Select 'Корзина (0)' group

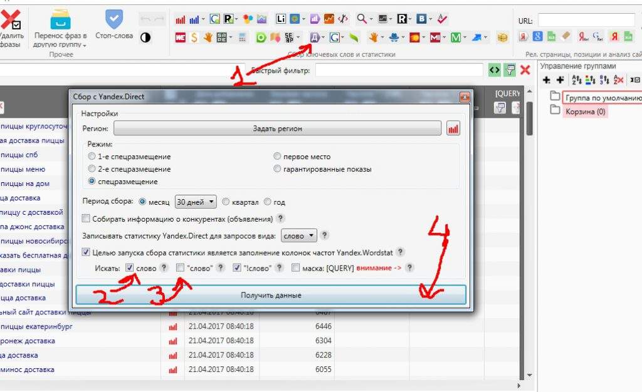pos(585,111)
